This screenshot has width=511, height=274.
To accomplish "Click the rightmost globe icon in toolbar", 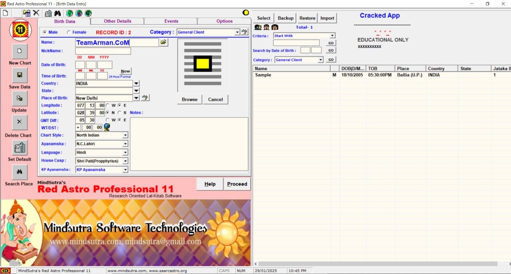I will tap(88, 13).
